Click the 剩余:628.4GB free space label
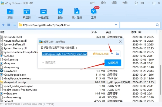Image resolution: width=162 pixels, height=107 pixels. (101, 54)
